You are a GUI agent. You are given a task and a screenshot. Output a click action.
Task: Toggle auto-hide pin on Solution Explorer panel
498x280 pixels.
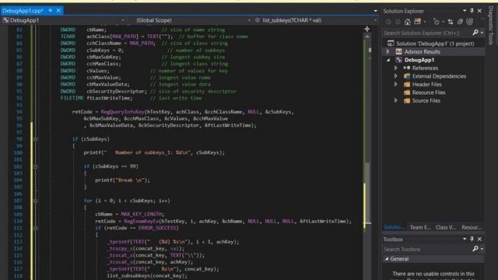point(472,11)
